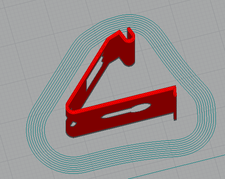The image size is (225, 179).
Task: Click the elongated keyhole slot in lower arm
Action: point(126,110)
